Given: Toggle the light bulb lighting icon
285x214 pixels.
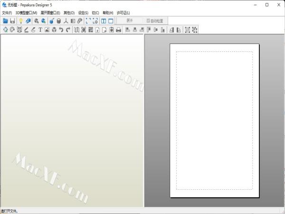Looking at the screenshot, I should [21, 21].
